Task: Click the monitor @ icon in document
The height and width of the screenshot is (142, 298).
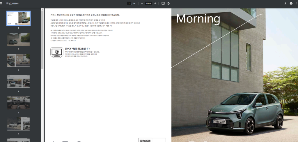Action: tap(57, 52)
